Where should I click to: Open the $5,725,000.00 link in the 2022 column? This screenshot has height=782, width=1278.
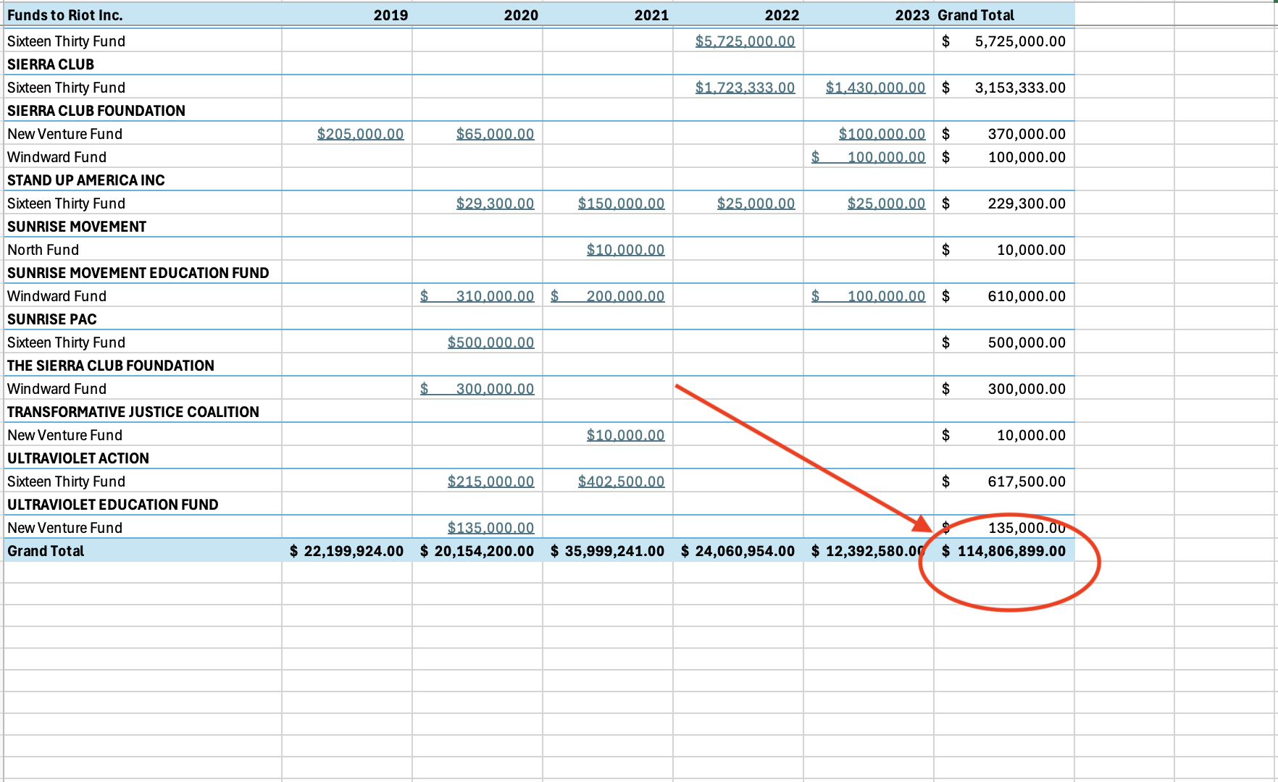745,41
